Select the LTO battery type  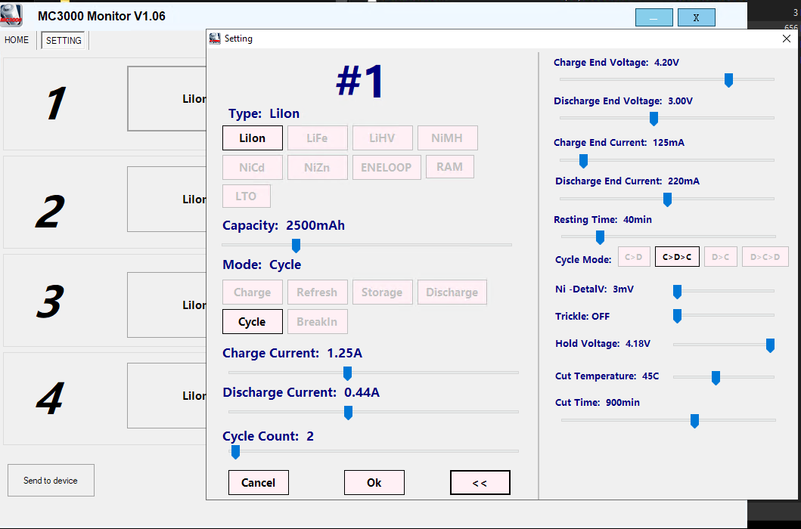click(x=247, y=196)
